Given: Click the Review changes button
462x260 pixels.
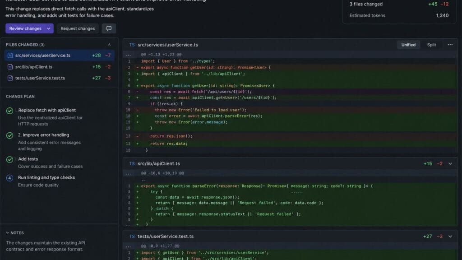Looking at the screenshot, I should pos(25,28).
